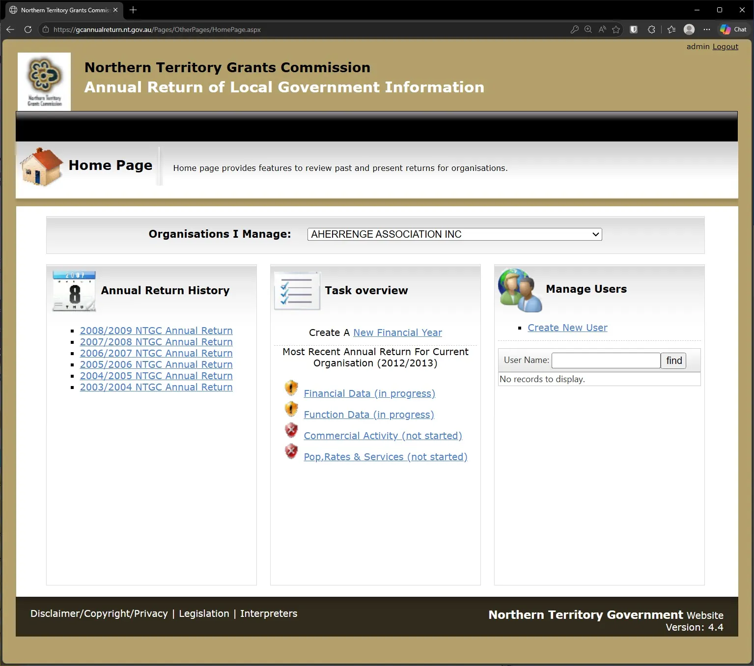Open the Organisations I Manage dropdown
The image size is (754, 666).
[x=454, y=234]
